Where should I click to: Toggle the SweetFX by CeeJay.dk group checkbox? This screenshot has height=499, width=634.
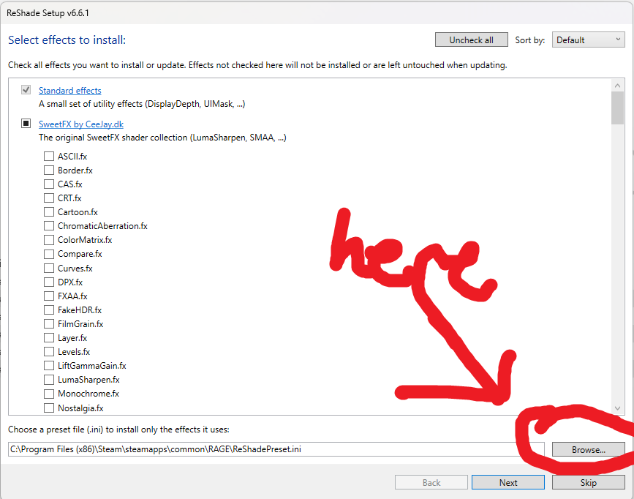tap(26, 124)
